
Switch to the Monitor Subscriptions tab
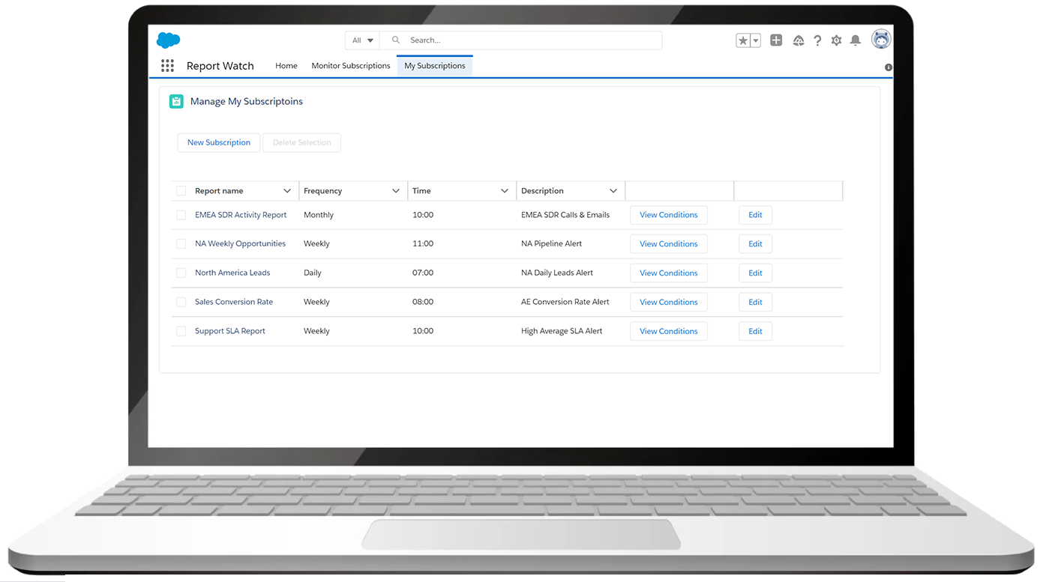point(350,66)
